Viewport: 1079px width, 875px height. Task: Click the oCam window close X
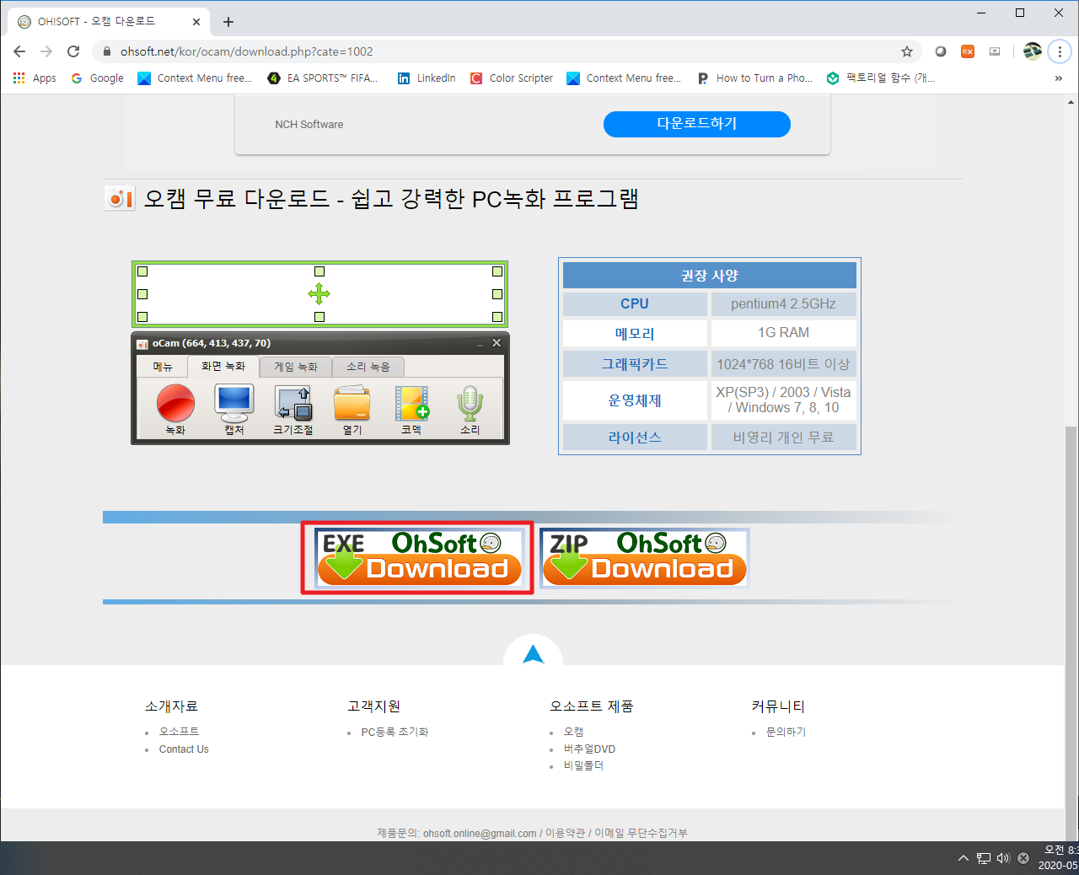coord(497,343)
